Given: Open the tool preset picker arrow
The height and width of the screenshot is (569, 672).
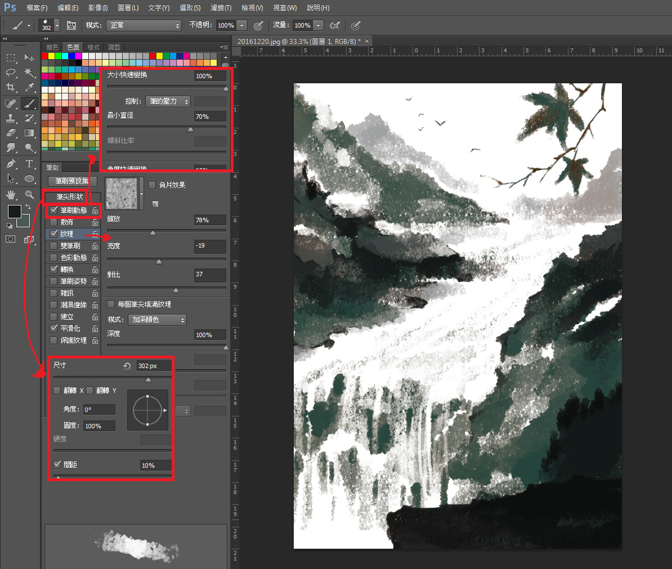Looking at the screenshot, I should (x=29, y=26).
